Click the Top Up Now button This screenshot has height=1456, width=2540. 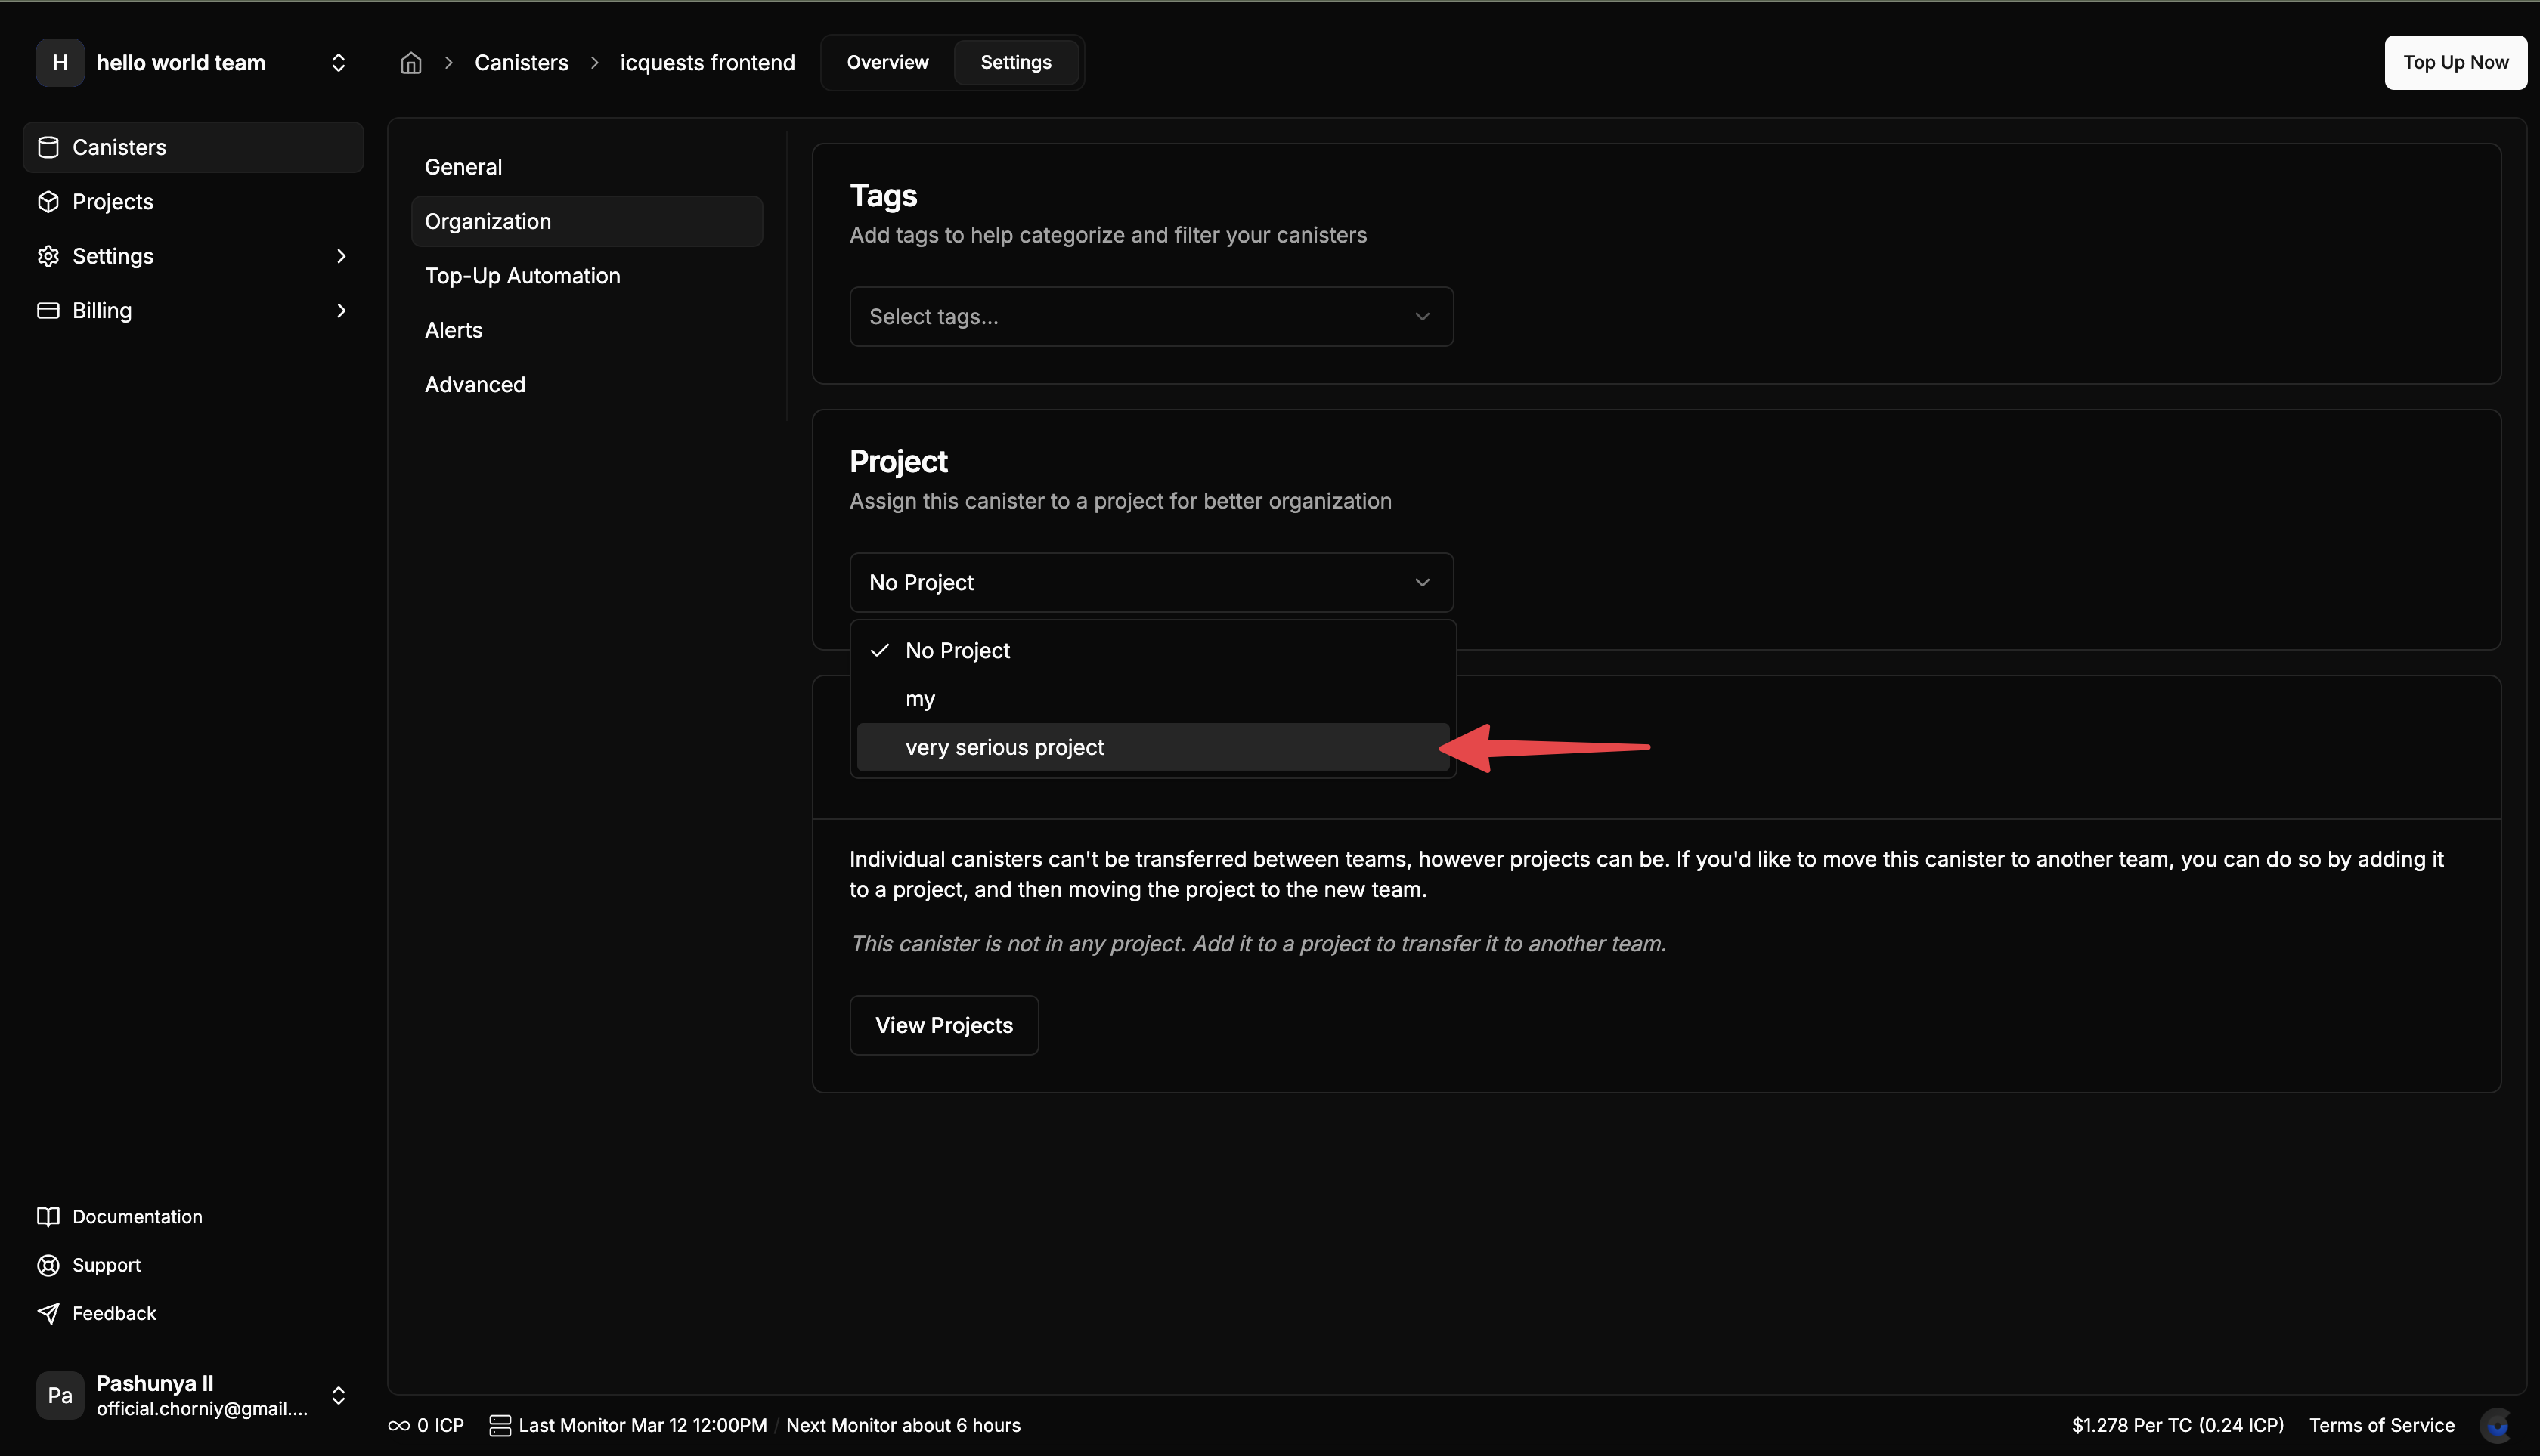point(2455,62)
